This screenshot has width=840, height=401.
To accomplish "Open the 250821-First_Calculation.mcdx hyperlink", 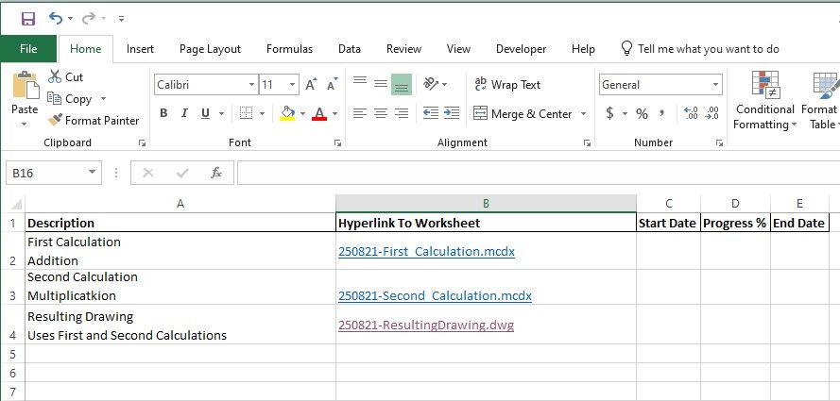I will [x=426, y=252].
